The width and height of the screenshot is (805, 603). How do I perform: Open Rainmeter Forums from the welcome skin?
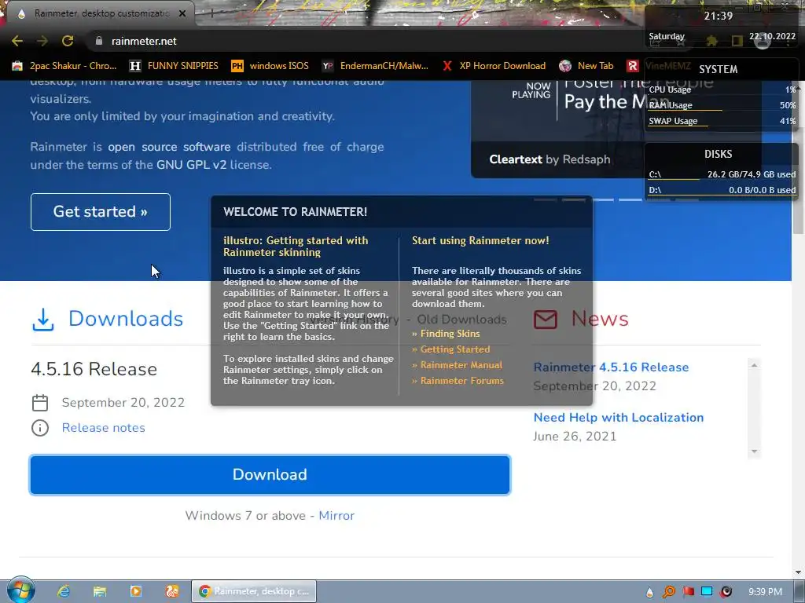458,381
